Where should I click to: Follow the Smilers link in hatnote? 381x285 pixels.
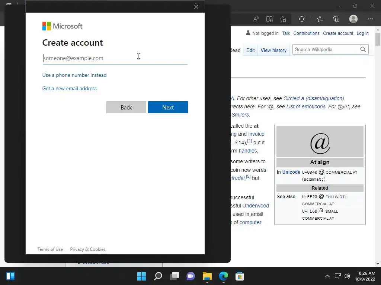[240, 115]
